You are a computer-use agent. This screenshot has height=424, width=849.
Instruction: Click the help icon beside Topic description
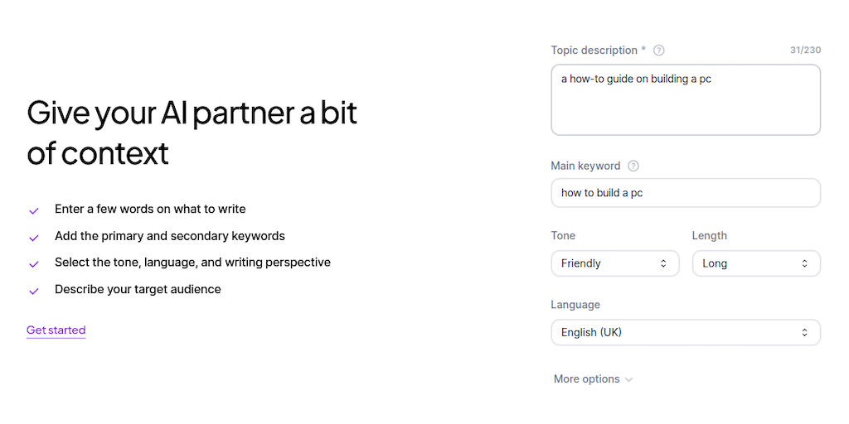[x=659, y=51]
